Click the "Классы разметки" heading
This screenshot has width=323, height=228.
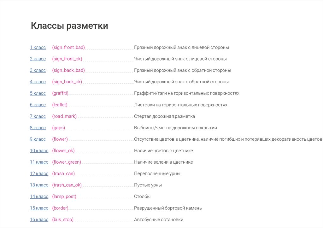click(69, 26)
